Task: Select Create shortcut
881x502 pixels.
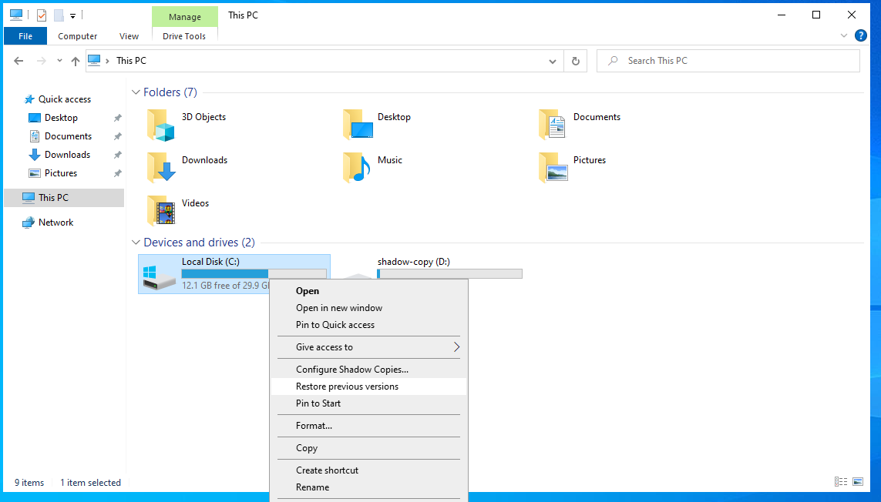Action: [368, 470]
